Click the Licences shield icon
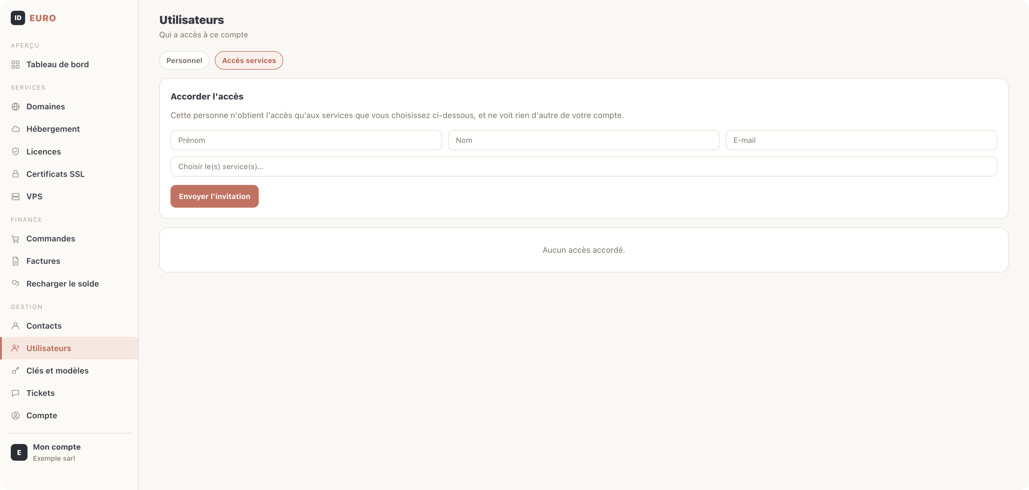Screen dimensions: 1029x490 point(16,151)
